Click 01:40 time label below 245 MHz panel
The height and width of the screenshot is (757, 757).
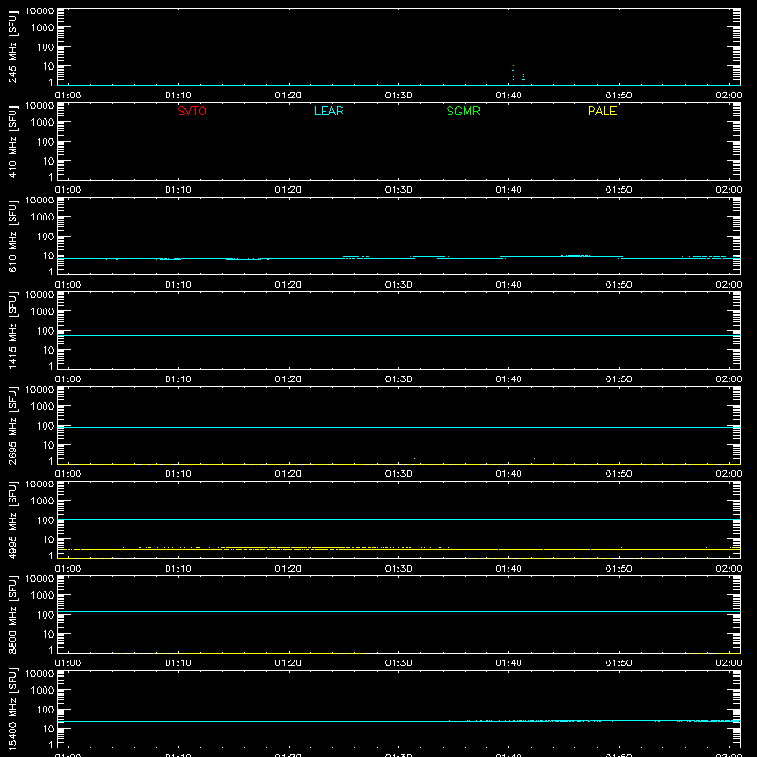pos(508,96)
